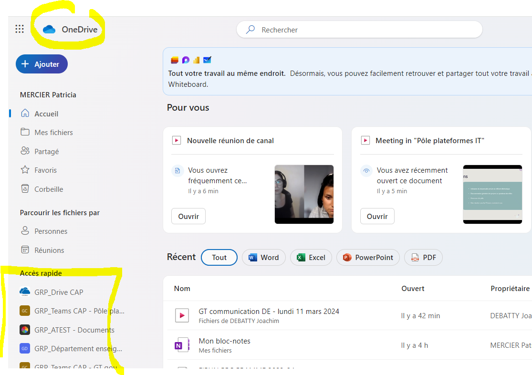
Task: Filter recent files by PowerPoint
Action: [x=368, y=258]
